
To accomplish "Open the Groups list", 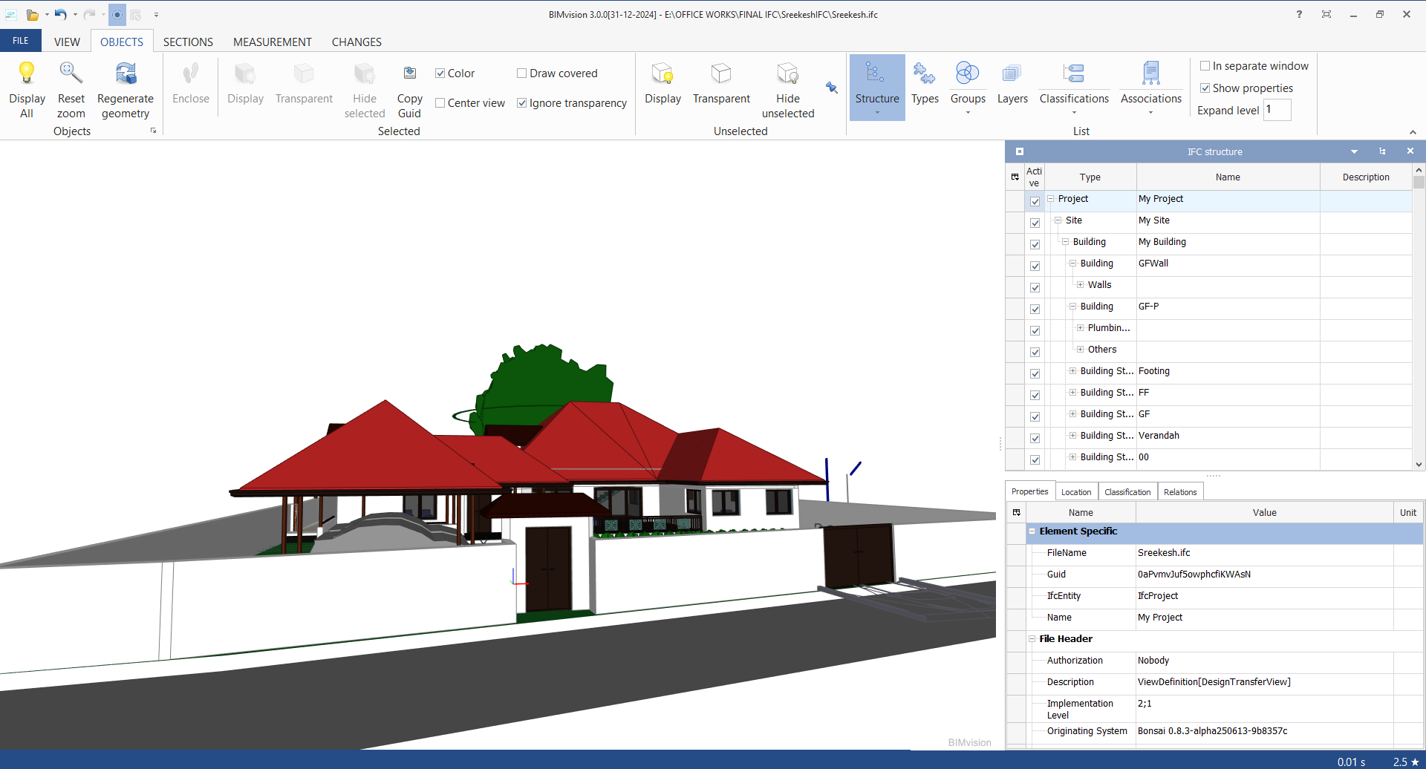I will [x=968, y=82].
